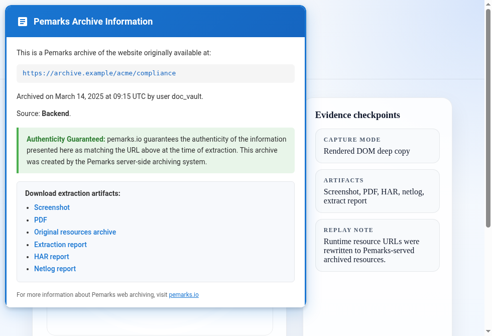Click 'Runtime resource URLs were rewritten' text
The image size is (492, 336).
coord(372,251)
